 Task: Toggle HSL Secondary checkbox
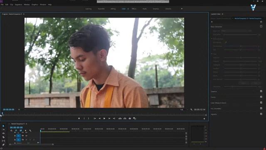[261, 108]
